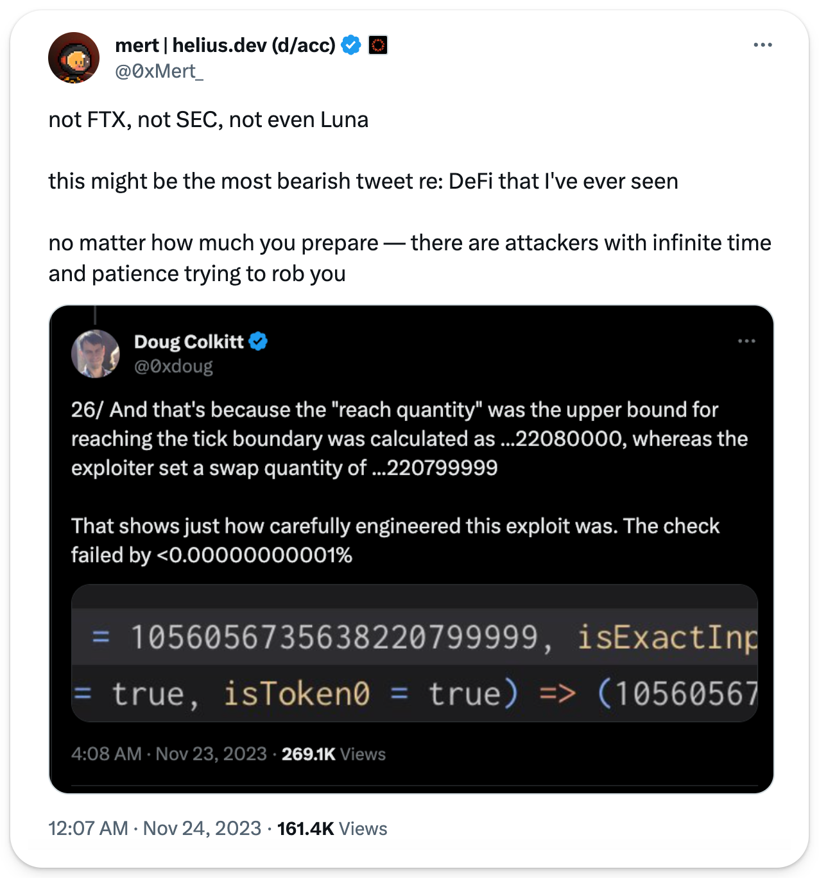Open the @0xdoug handle link
Screen dimensions: 819x878
[x=173, y=366]
